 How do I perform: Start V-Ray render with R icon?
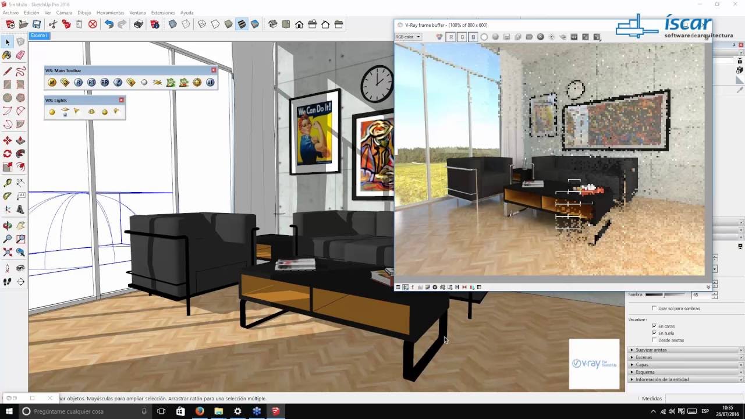point(78,83)
